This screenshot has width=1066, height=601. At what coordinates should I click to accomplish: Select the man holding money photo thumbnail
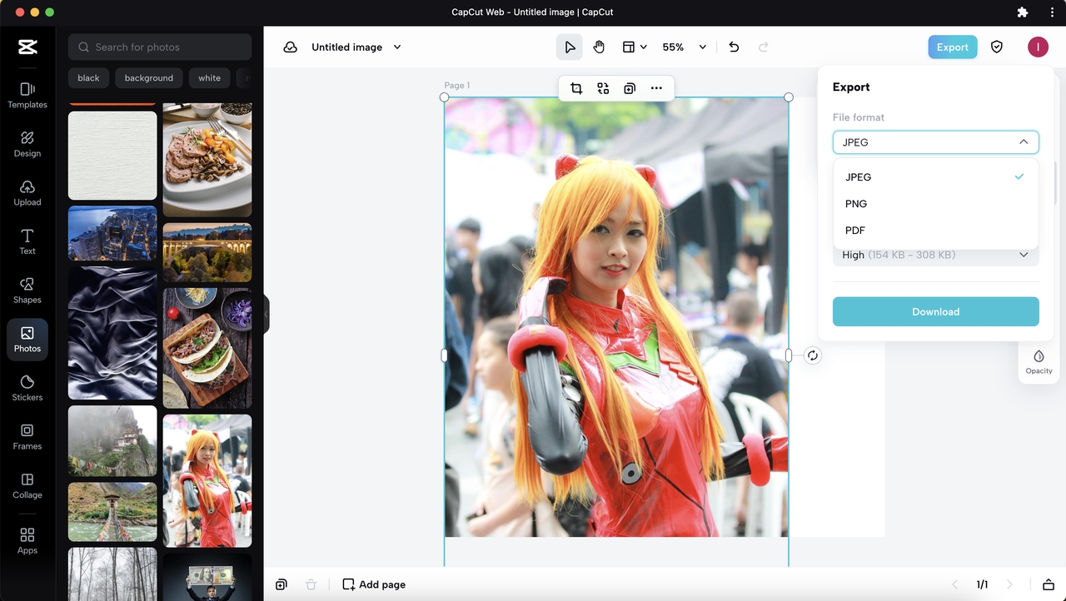coord(207,578)
